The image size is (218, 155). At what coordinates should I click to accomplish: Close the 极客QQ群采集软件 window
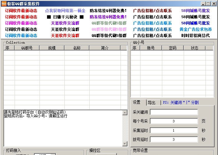tap(214, 4)
